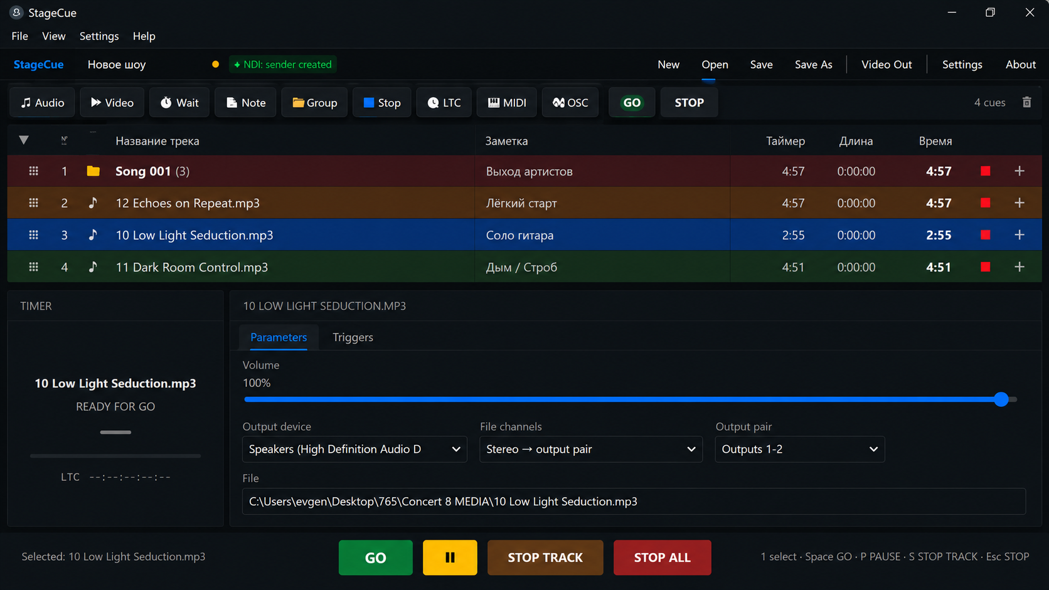
Task: Click drag handle of Song 001 row
Action: pos(34,171)
